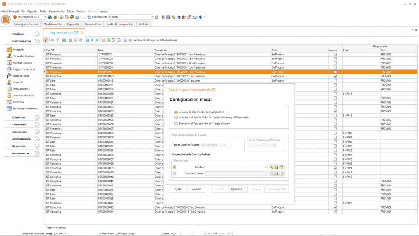Screen dimensions: 419x236
Task: Launch Crear OT from the sidebar
Action: point(10,82)
